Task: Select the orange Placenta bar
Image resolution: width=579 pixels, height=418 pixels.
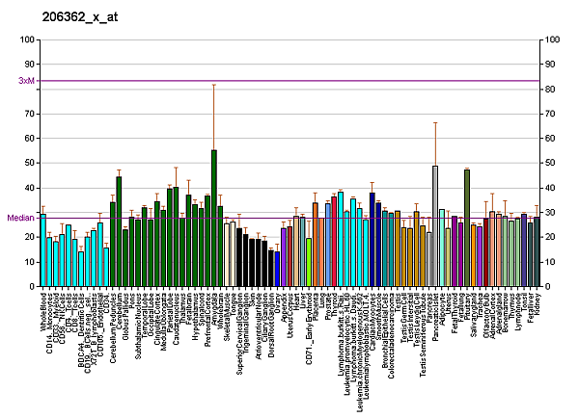Action: 315,245
